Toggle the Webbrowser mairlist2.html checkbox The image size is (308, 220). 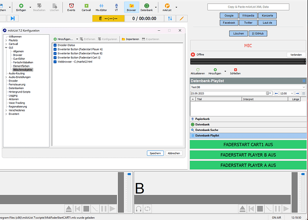55,62
